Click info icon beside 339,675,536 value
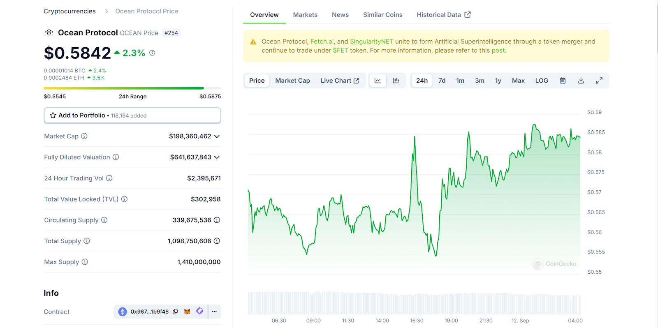The width and height of the screenshot is (658, 328). click(217, 220)
